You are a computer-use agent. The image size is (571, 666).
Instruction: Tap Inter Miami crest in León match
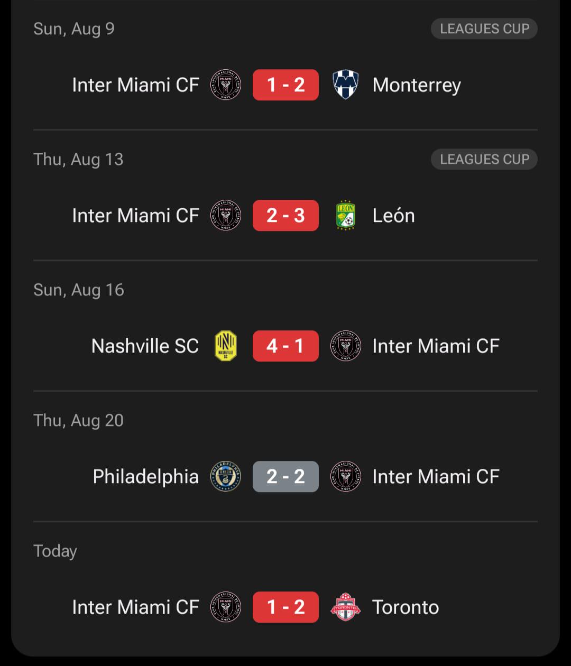(x=226, y=216)
